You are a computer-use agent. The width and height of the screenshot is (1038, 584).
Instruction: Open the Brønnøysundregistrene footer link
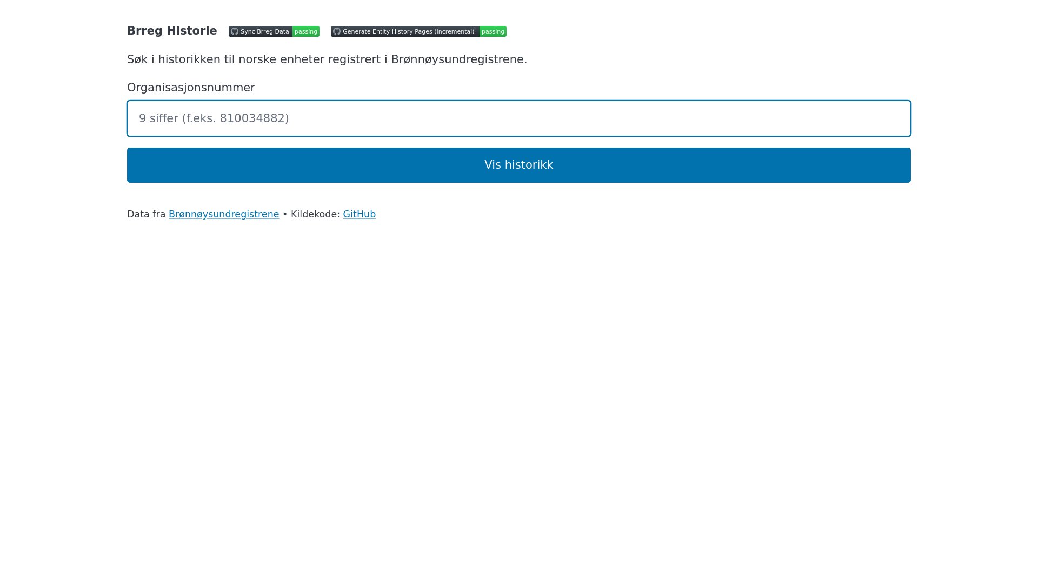click(224, 214)
